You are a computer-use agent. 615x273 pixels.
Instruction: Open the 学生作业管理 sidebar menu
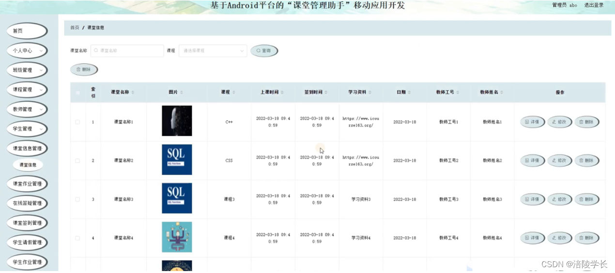coord(27,262)
